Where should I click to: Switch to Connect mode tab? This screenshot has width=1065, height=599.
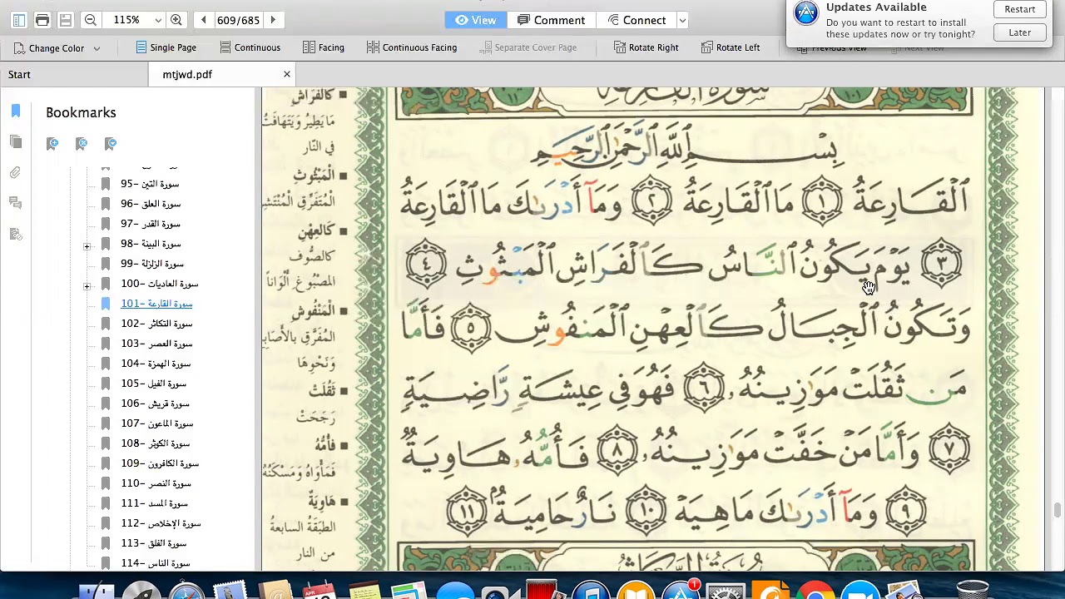coord(637,20)
